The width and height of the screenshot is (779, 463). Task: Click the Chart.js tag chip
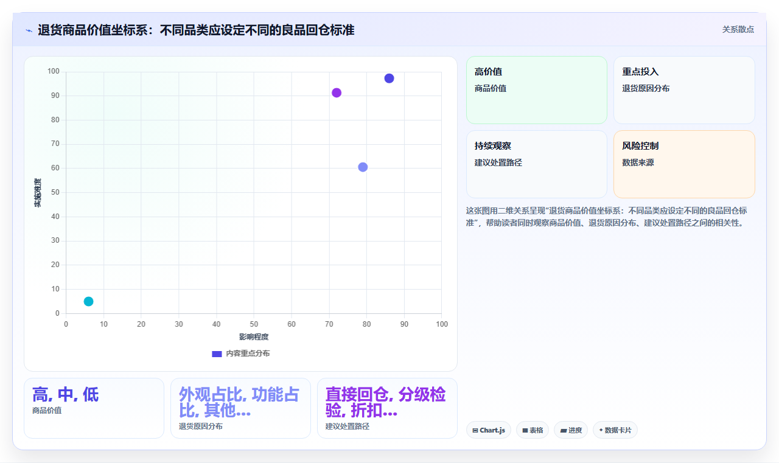(489, 430)
